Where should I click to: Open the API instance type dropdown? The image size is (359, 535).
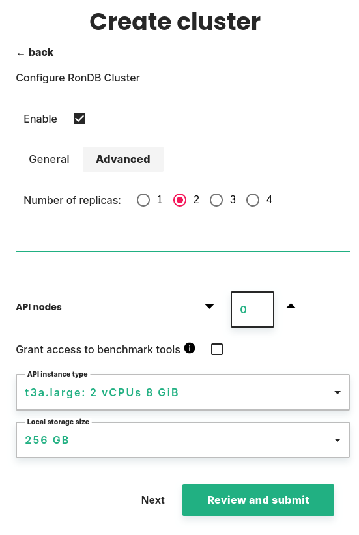[x=182, y=392]
